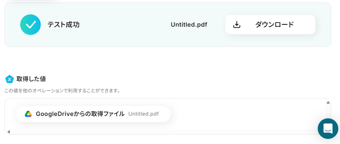
Task: Click the gray Untitled.pdf value in chip
Action: point(143,114)
